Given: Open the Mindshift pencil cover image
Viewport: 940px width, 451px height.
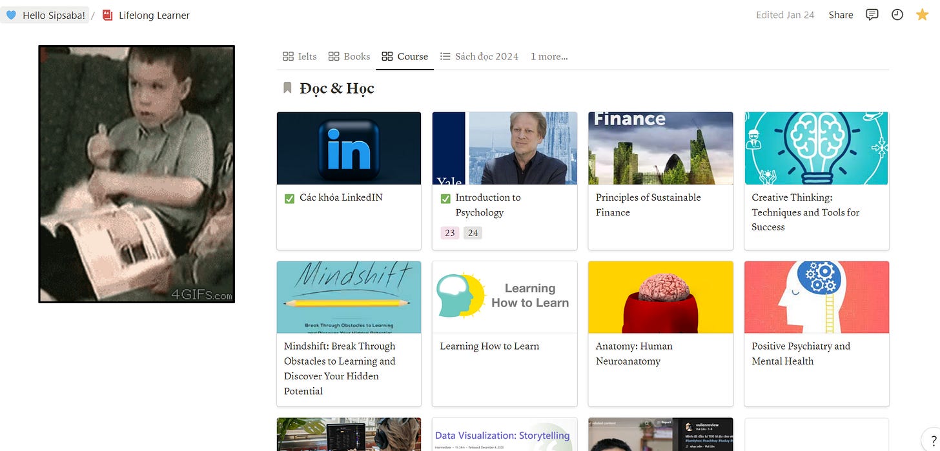Looking at the screenshot, I should pos(349,297).
